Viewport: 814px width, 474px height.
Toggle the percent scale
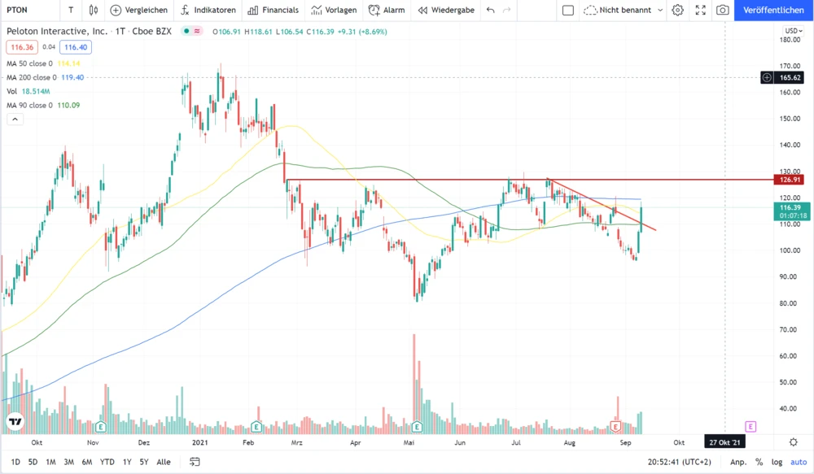tap(759, 462)
